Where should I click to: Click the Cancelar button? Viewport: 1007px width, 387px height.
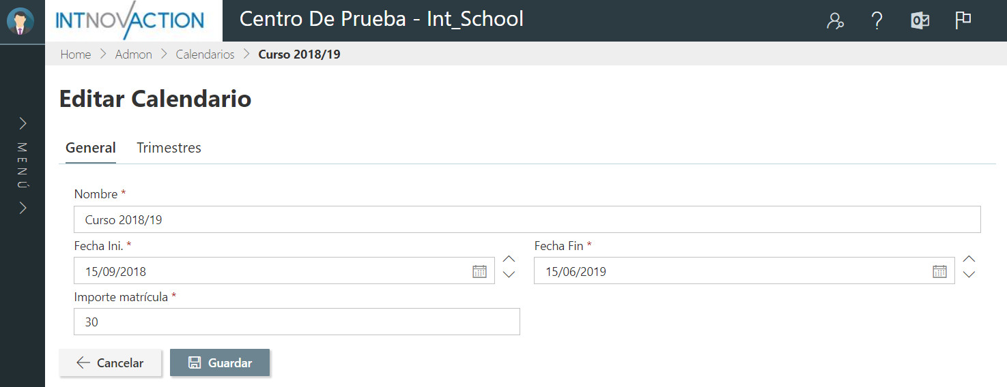pyautogui.click(x=111, y=363)
